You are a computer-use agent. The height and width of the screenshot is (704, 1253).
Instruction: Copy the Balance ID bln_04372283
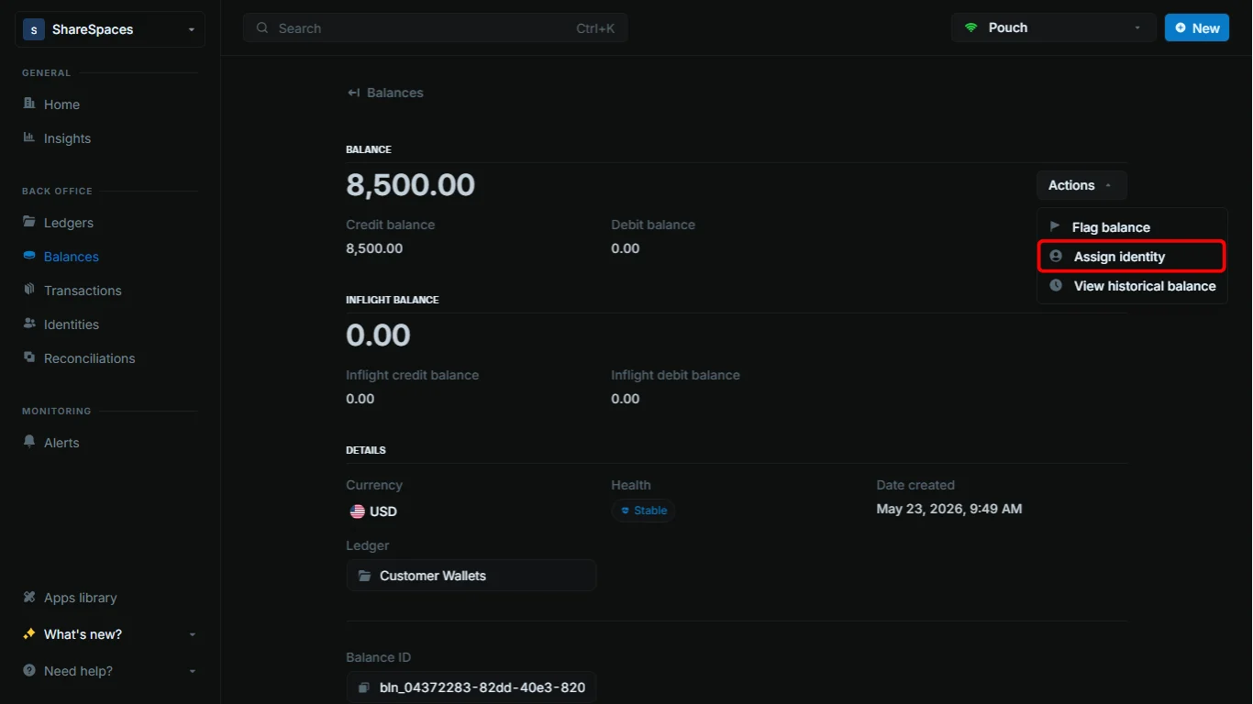click(471, 687)
